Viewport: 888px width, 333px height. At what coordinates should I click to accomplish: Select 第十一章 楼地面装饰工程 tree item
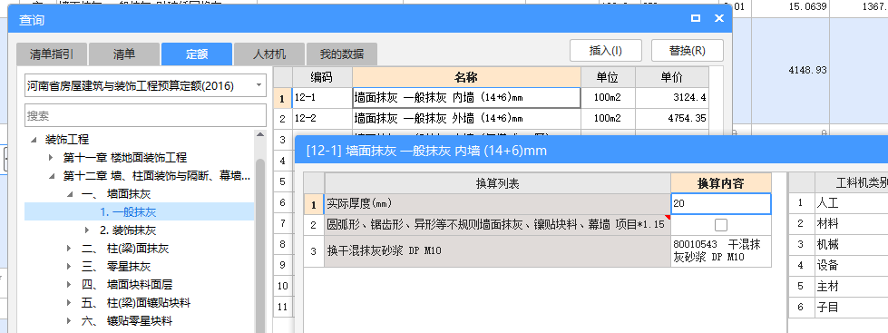tap(124, 158)
